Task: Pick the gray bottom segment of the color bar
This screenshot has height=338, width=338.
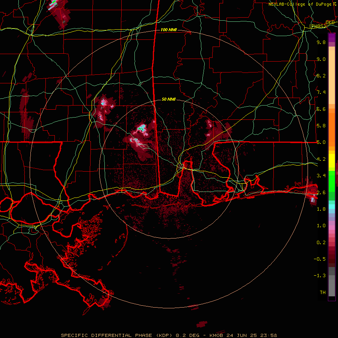Action: point(332,288)
